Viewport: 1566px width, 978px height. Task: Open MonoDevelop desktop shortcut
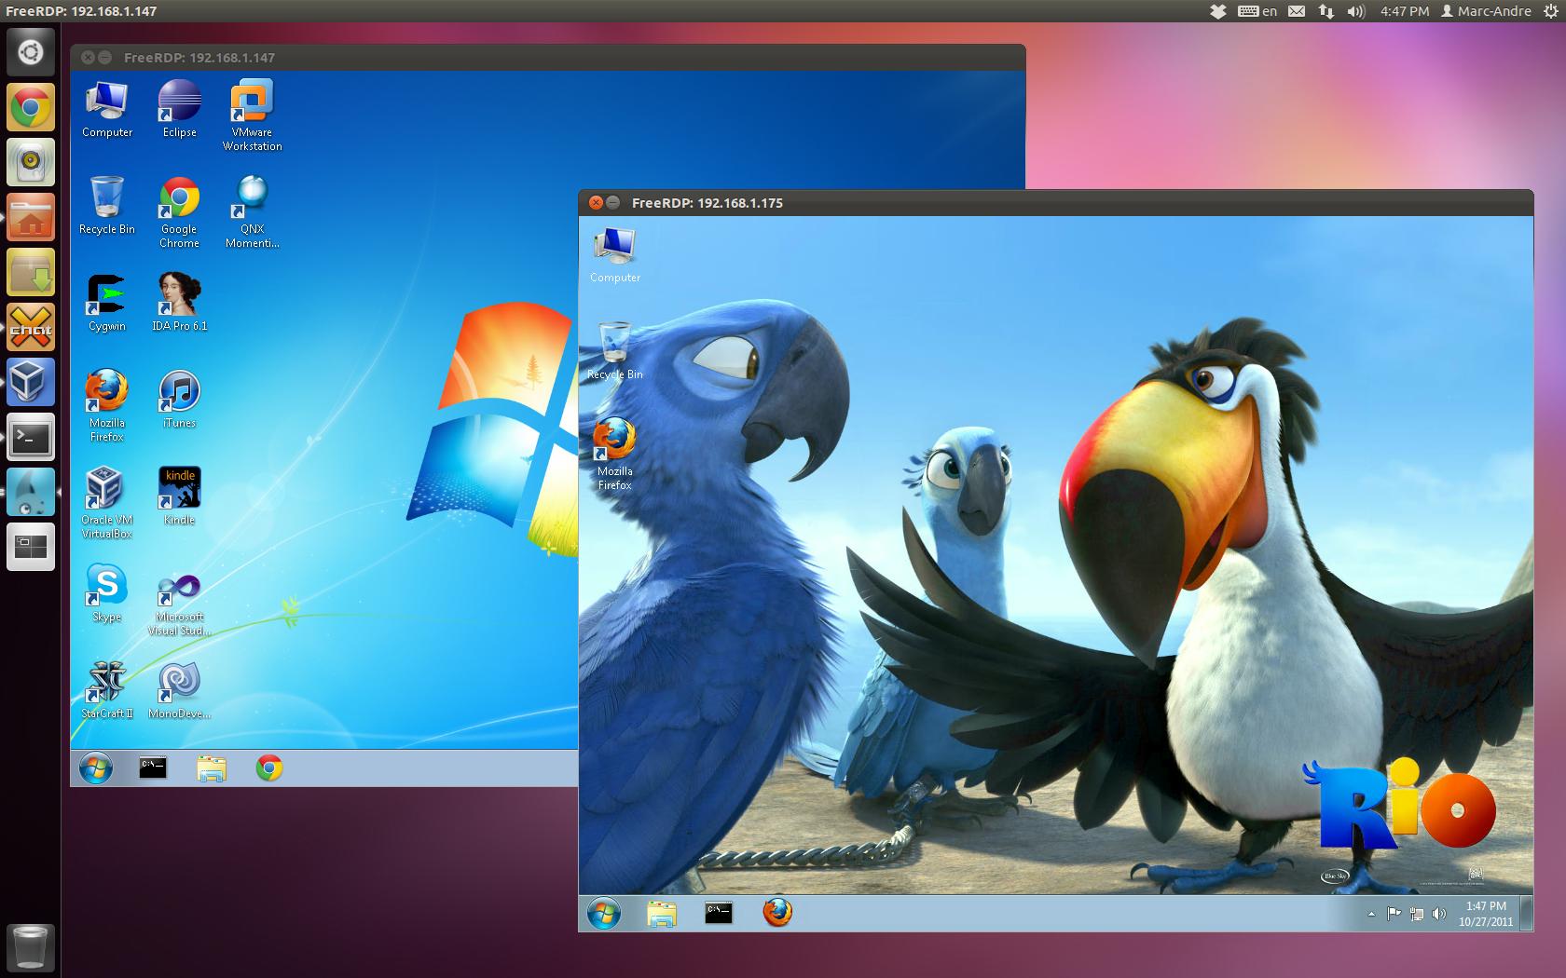tap(178, 680)
